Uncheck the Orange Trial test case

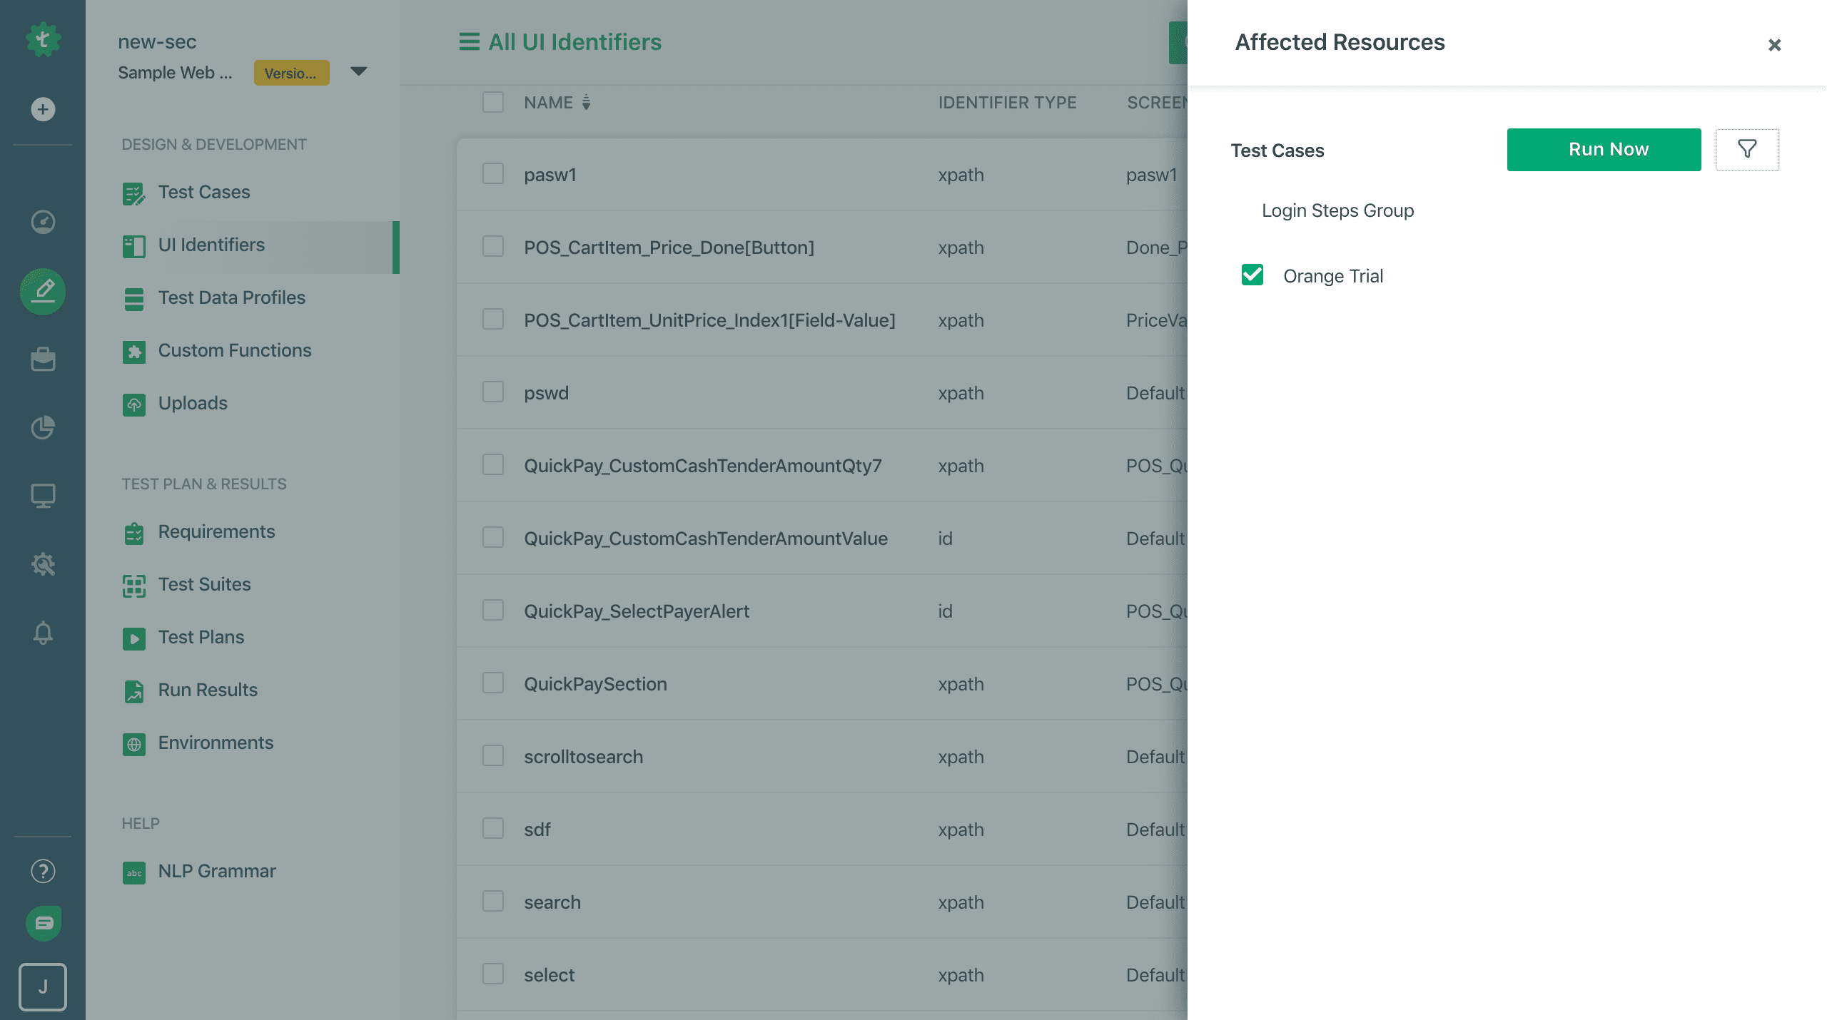(1252, 275)
